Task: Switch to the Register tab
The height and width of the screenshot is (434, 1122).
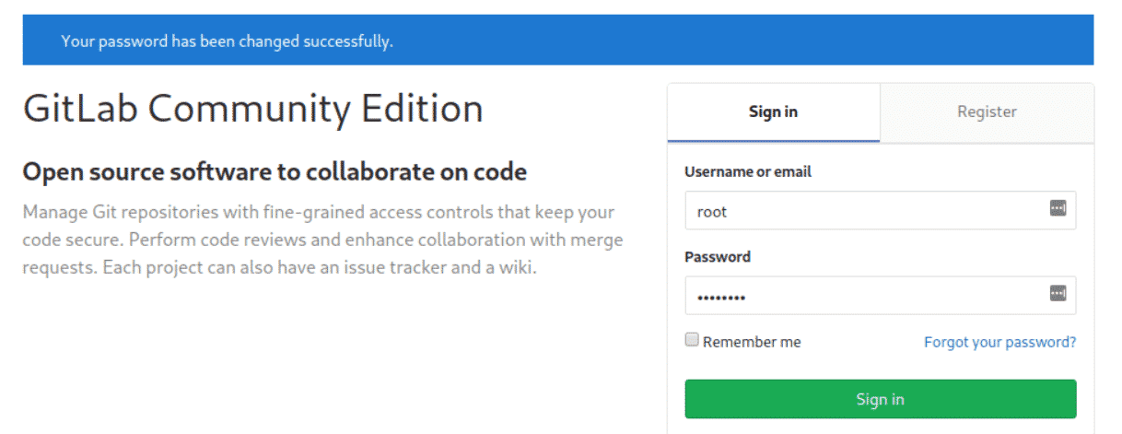Action: [x=987, y=112]
